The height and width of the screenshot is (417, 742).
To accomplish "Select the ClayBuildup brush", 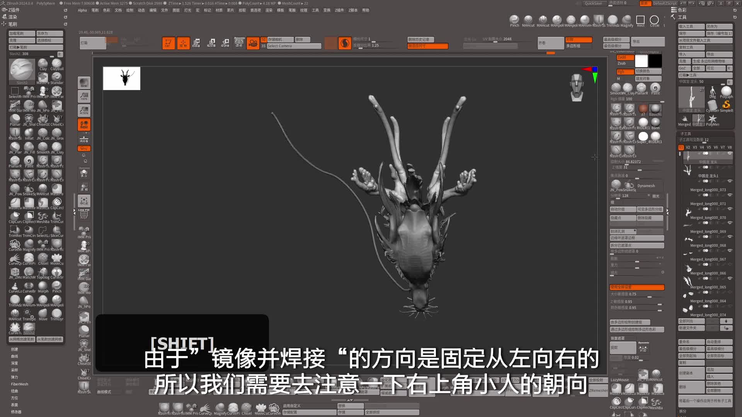I will point(57,64).
